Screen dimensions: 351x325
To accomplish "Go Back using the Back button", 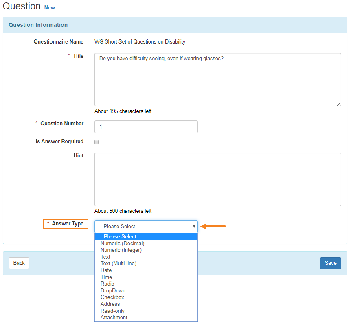I will (19, 263).
